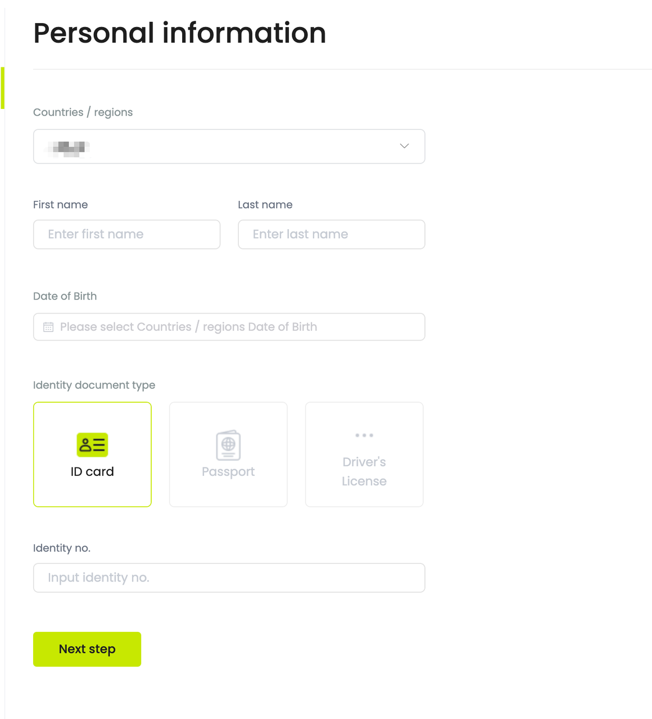652x719 pixels.
Task: Click the First name label
Action: pos(61,204)
